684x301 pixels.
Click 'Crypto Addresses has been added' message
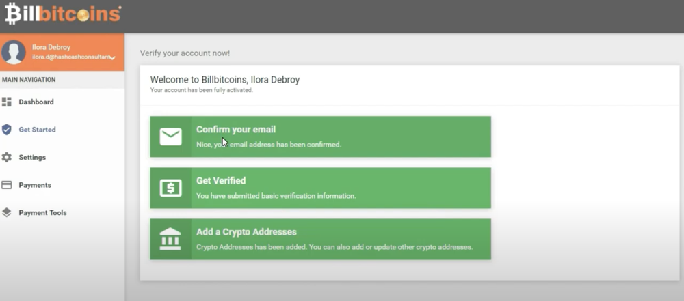tap(334, 247)
